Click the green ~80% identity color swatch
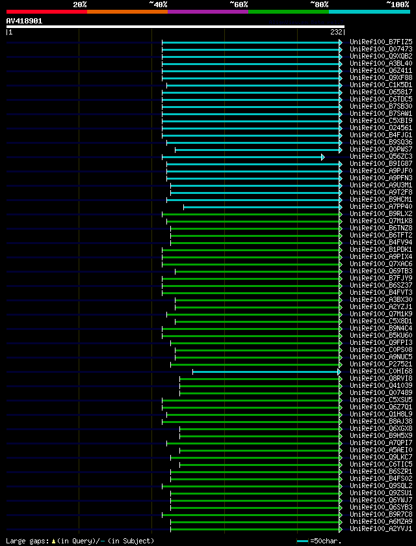 289,12
